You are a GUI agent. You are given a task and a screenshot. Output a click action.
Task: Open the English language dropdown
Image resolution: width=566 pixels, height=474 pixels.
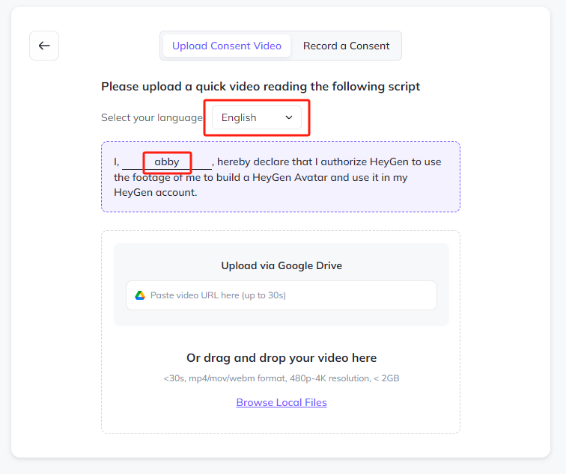(257, 117)
